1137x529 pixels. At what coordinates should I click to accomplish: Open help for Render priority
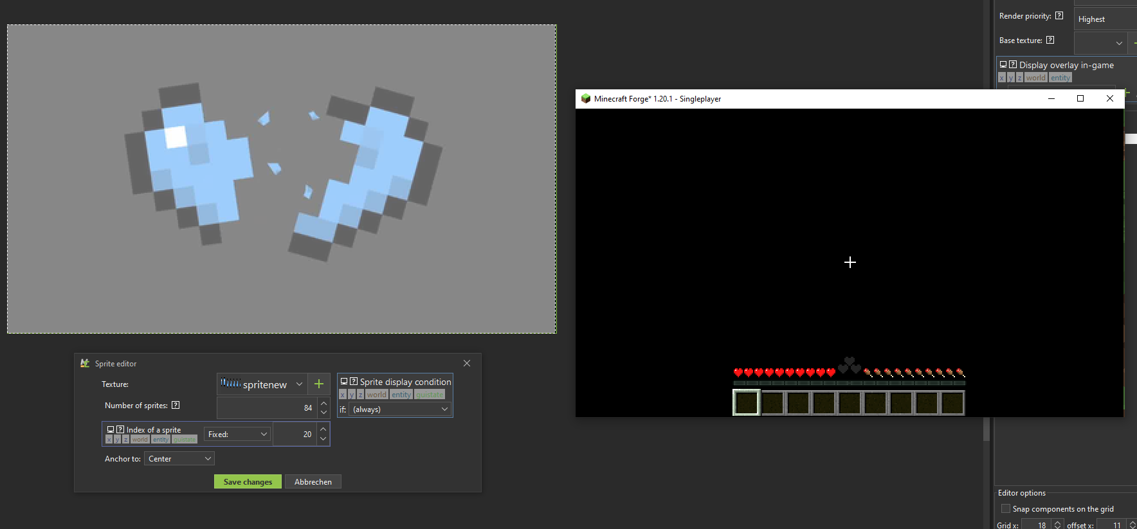1059,15
